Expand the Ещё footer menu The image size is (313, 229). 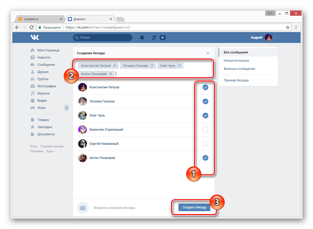tap(51, 151)
